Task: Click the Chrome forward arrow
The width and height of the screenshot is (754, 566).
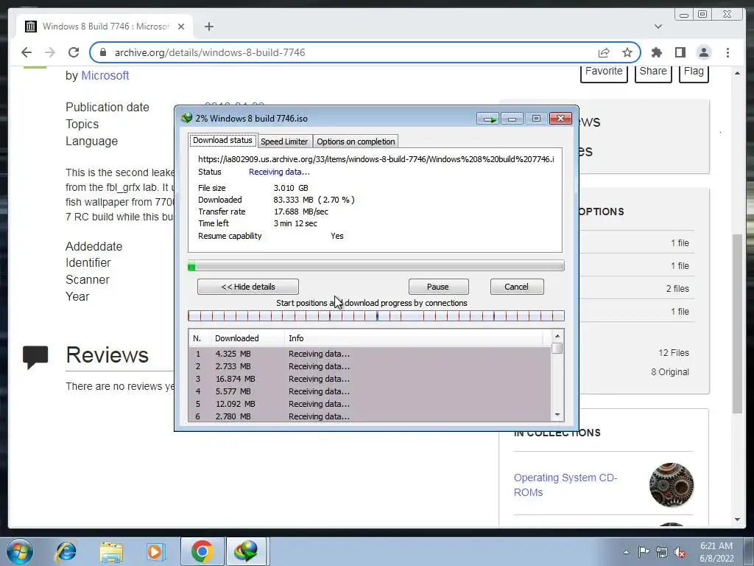Action: (49, 52)
